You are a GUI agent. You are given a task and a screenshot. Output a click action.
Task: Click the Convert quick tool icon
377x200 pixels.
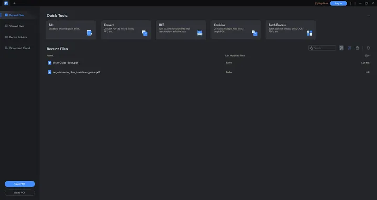145,33
